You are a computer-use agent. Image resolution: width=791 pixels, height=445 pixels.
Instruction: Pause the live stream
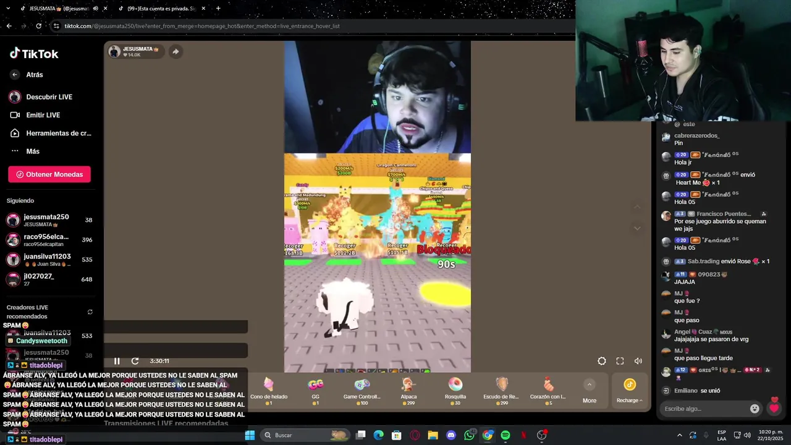(117, 361)
